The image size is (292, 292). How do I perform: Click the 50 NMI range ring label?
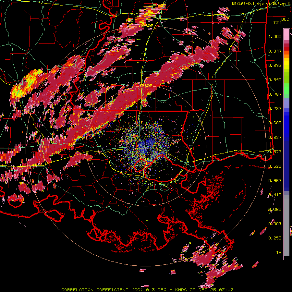[146, 86]
